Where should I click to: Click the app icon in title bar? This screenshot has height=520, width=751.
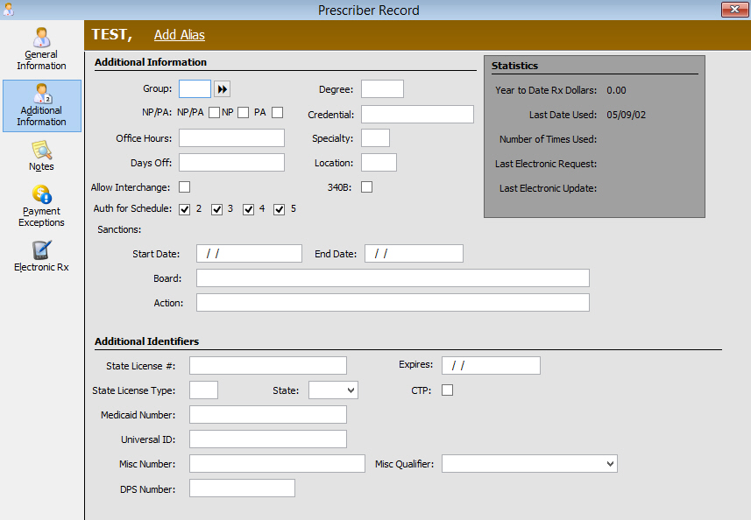pos(9,11)
